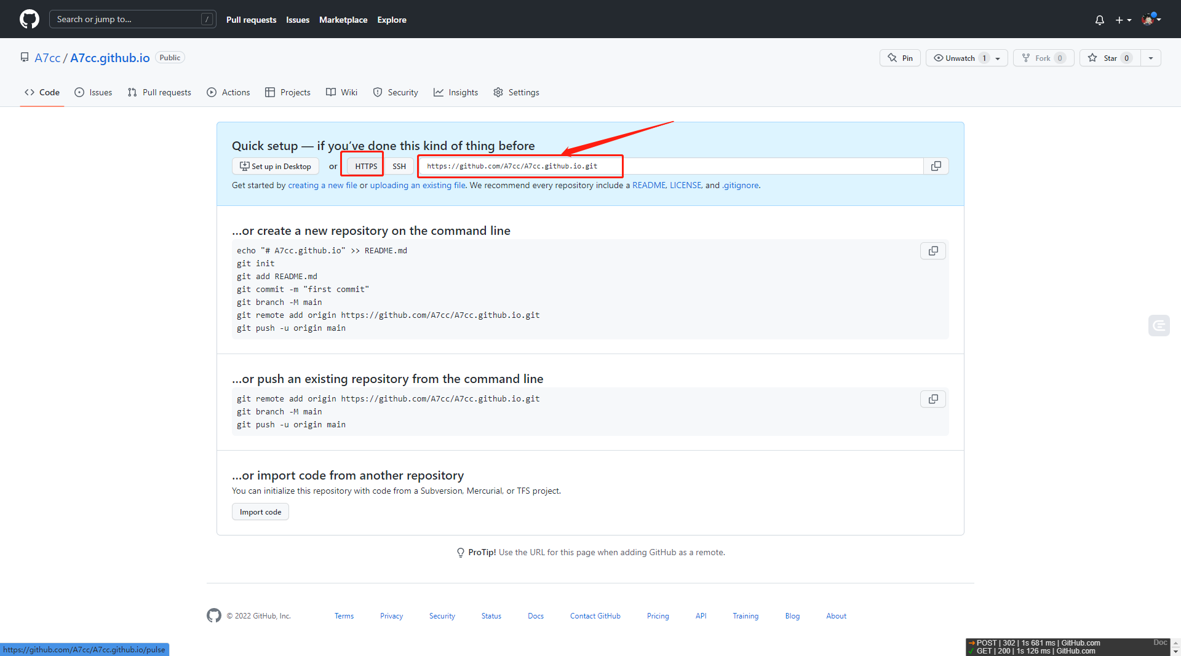Image resolution: width=1181 pixels, height=656 pixels.
Task: Open the Docs footer link
Action: 536,616
